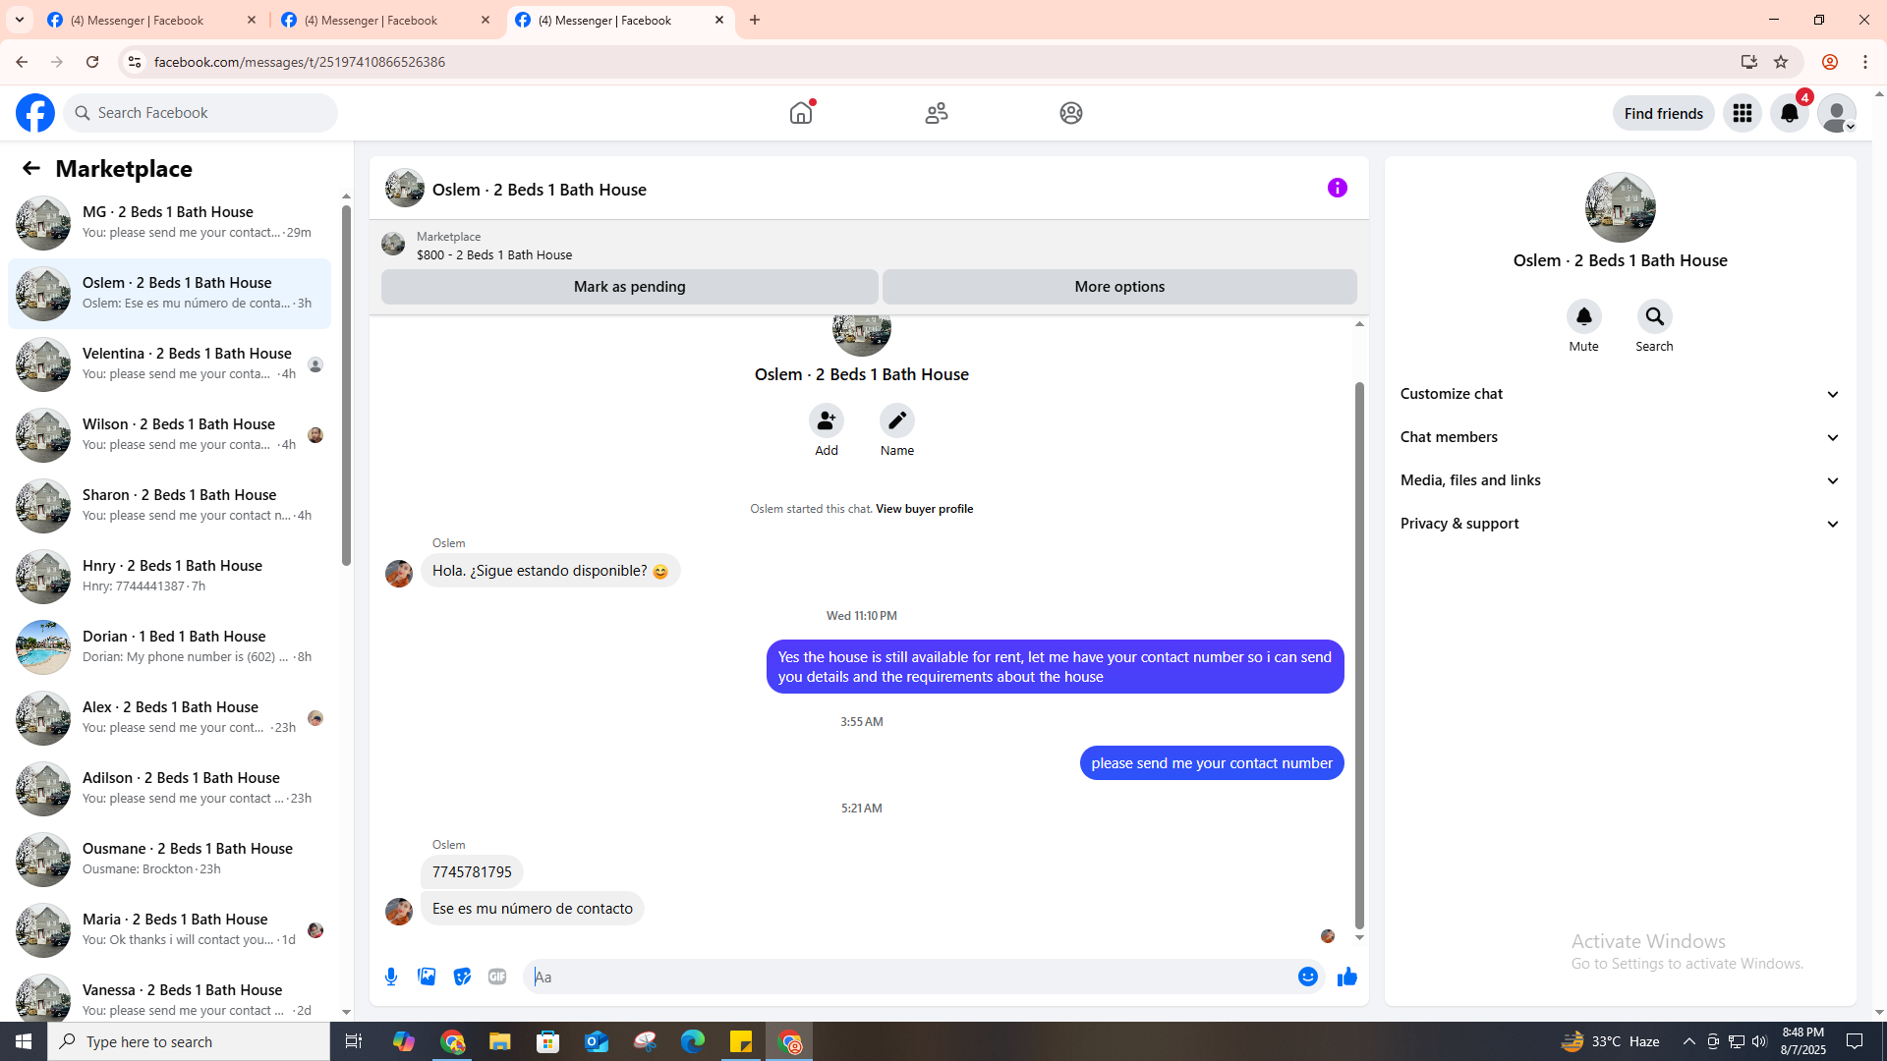
Task: Open Ousmane 2 Beds 1 Bath House chat
Action: click(x=169, y=860)
